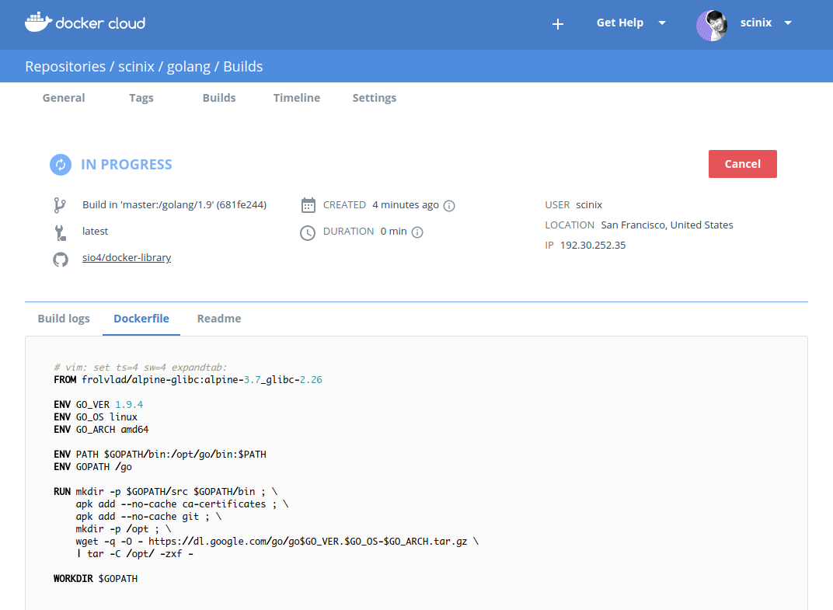Click the plus create icon in header

click(557, 24)
